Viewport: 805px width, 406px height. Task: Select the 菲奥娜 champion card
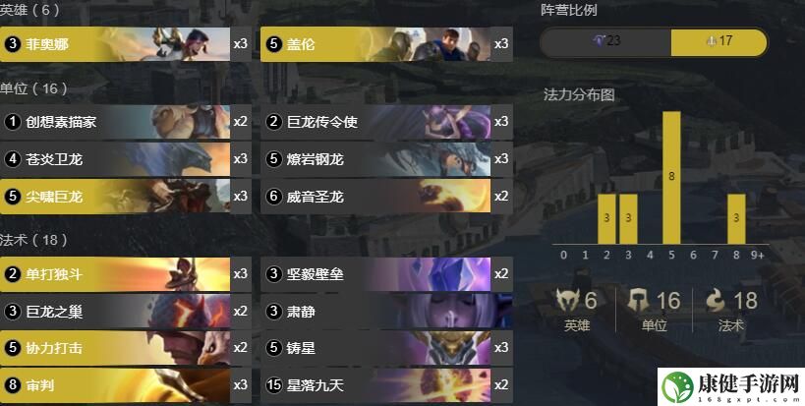click(x=126, y=44)
